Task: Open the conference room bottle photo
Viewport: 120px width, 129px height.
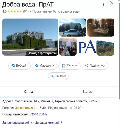Action: pos(68,47)
